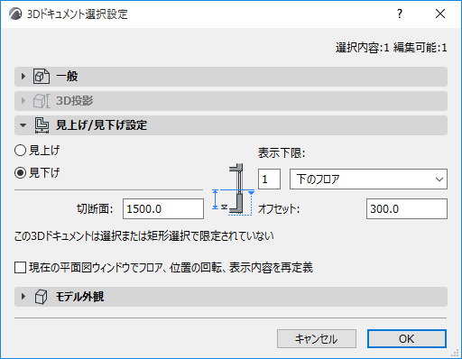Viewport: 462px width, 359px height.
Task: Confirm with the OK button
Action: tap(407, 339)
